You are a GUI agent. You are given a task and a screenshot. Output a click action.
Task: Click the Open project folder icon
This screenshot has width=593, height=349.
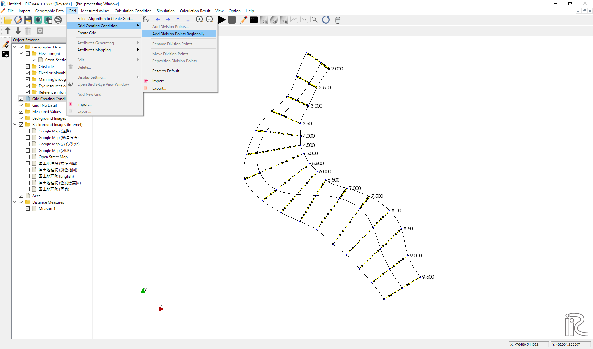8,20
